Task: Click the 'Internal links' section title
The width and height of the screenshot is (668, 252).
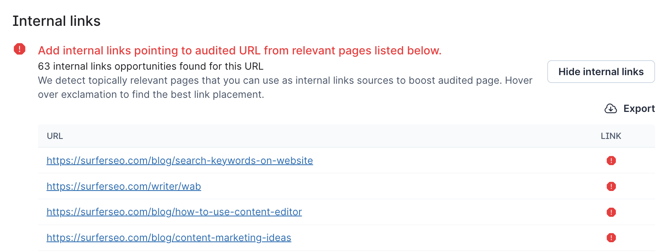Action: 56,21
